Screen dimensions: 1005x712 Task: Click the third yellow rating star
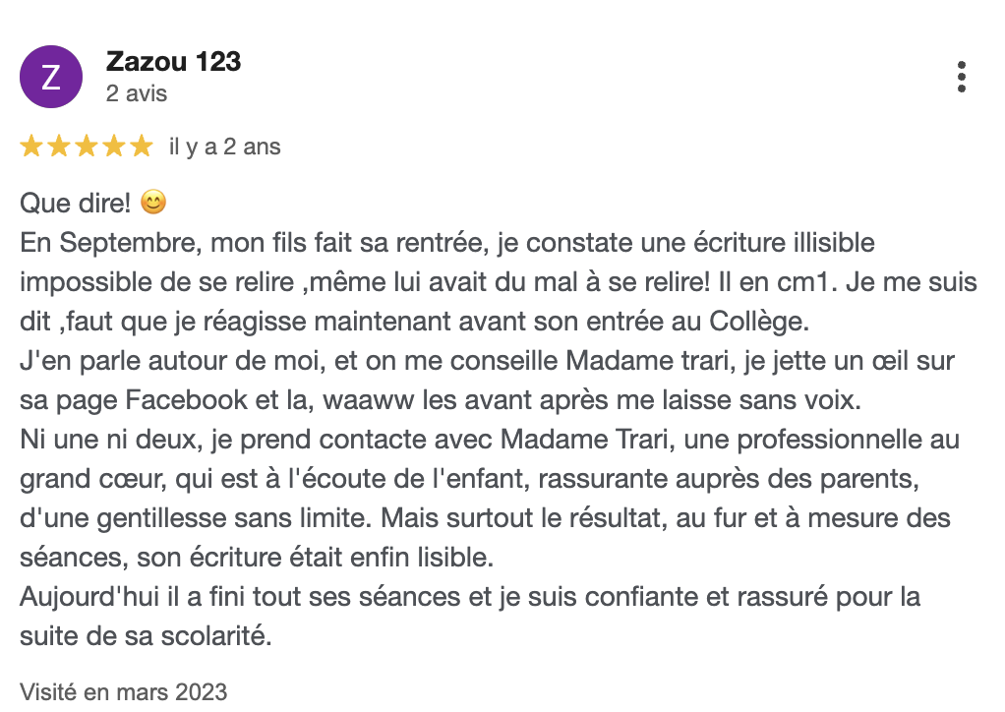[x=87, y=148]
